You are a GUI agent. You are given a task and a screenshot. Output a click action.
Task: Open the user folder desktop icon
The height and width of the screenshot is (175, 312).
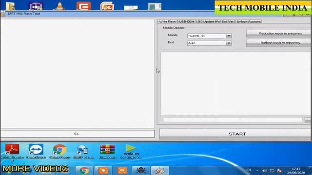click(10, 6)
